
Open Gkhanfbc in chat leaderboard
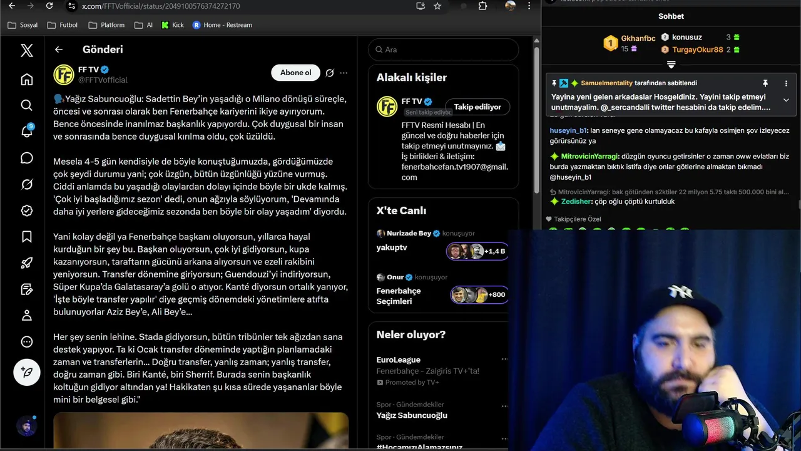click(x=638, y=38)
